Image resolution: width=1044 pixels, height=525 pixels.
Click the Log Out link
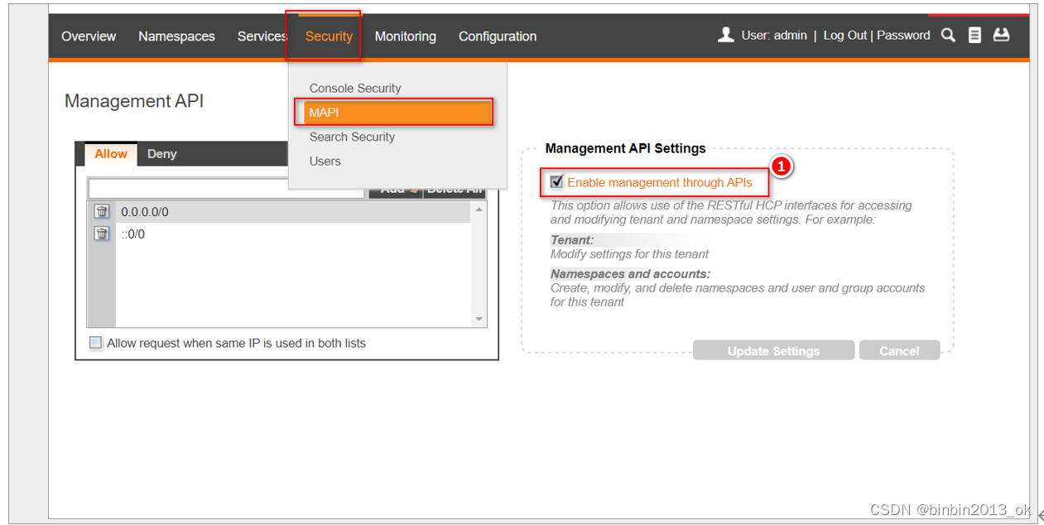tap(845, 35)
